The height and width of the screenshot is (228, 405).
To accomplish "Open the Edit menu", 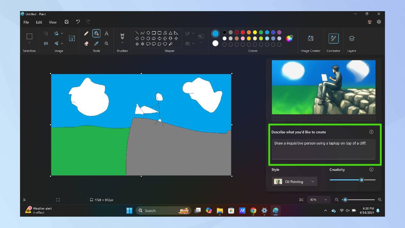I will tap(38, 22).
